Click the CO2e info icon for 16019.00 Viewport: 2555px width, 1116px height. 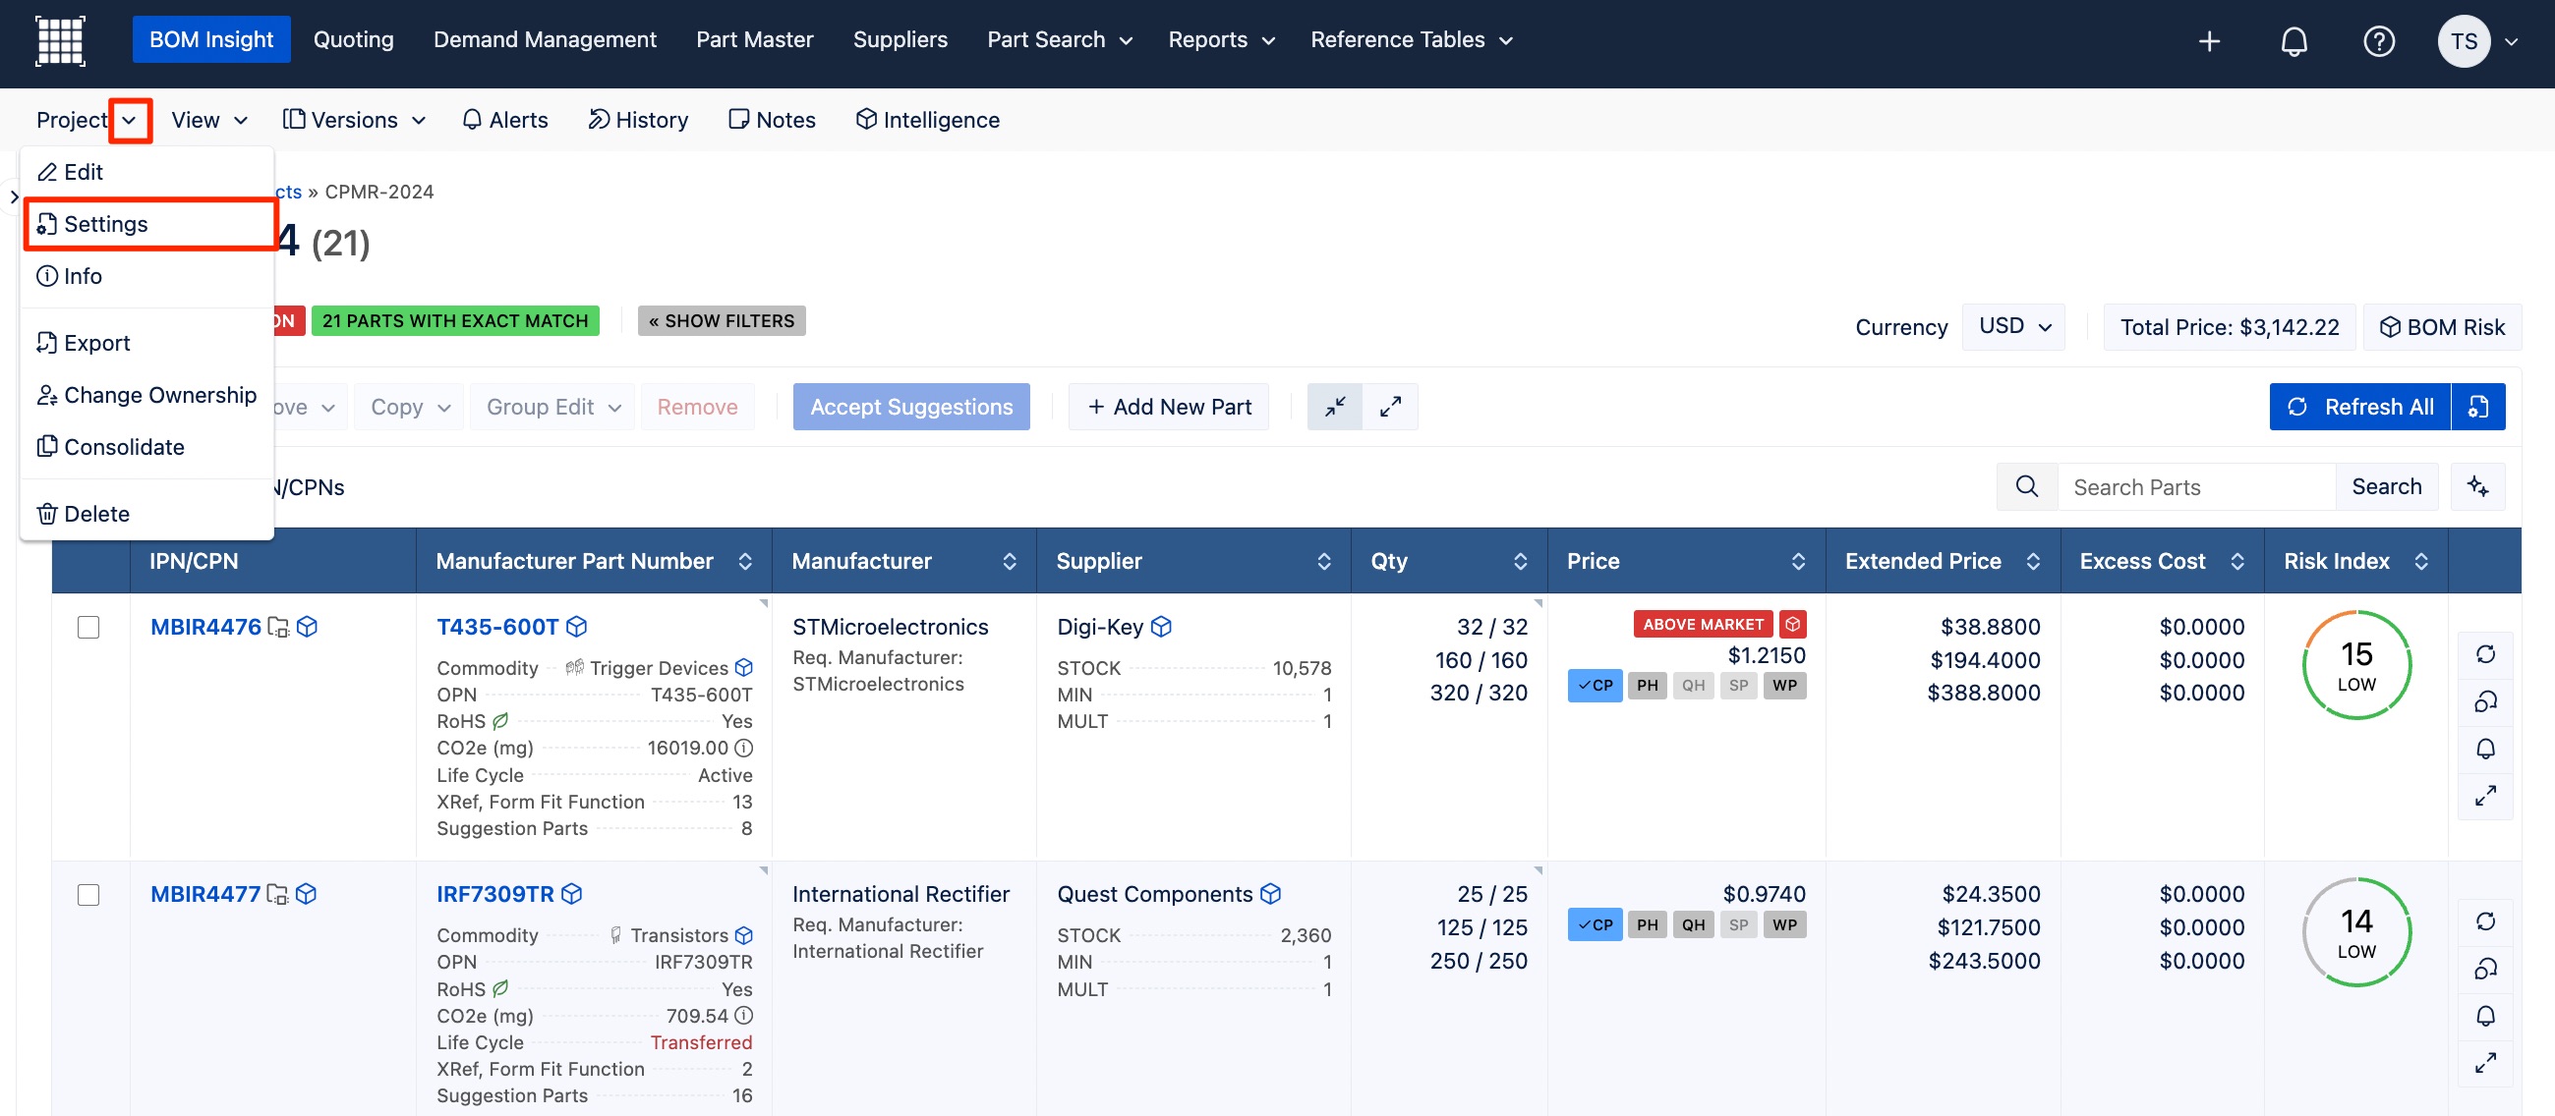[x=744, y=748]
